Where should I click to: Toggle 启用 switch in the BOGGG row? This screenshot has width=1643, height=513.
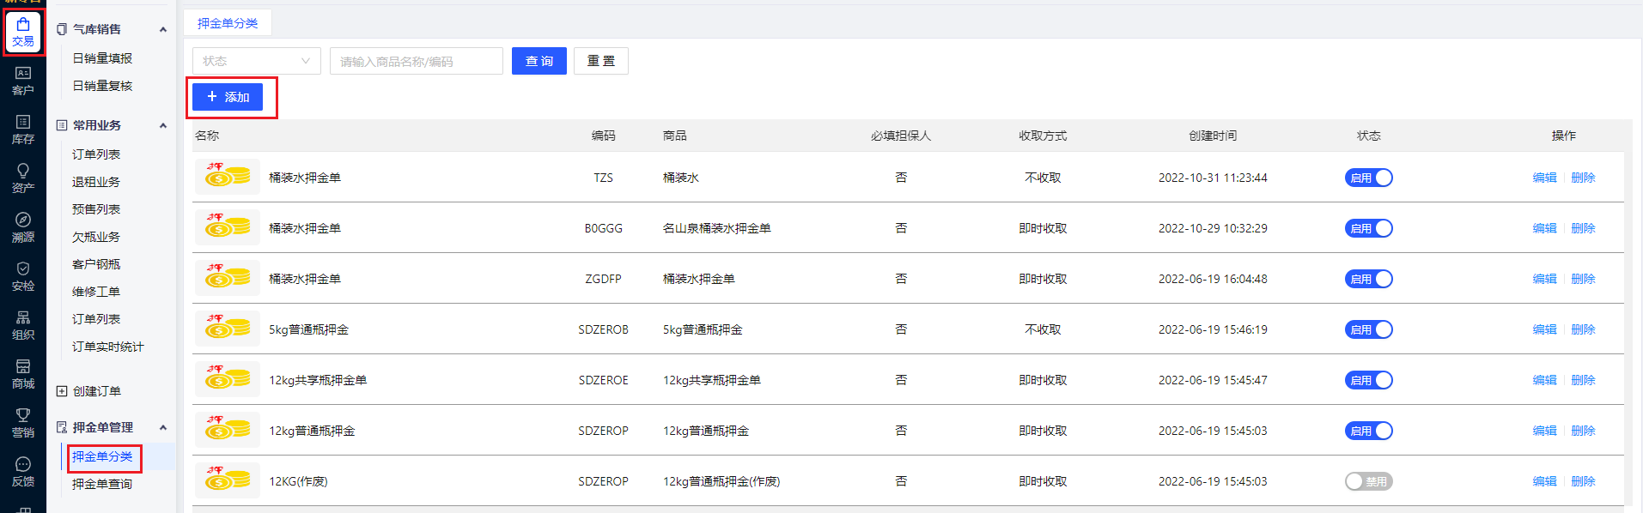(1368, 228)
